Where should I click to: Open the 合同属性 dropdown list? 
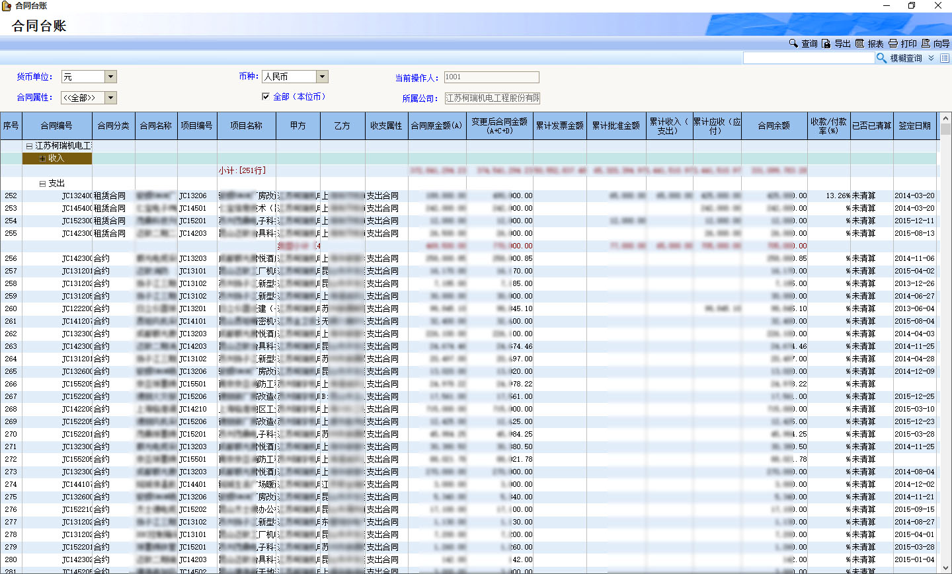click(x=111, y=98)
